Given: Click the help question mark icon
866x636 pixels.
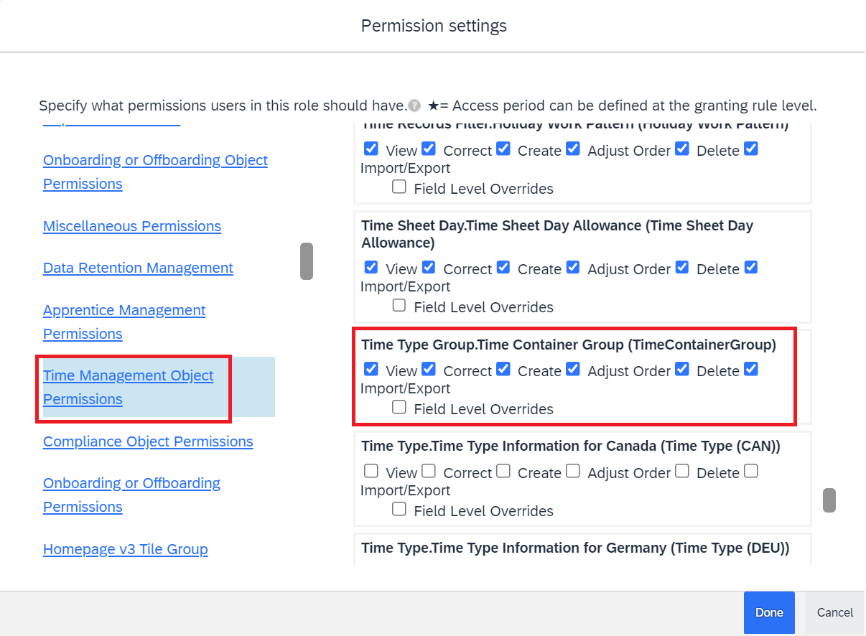Looking at the screenshot, I should point(414,106).
